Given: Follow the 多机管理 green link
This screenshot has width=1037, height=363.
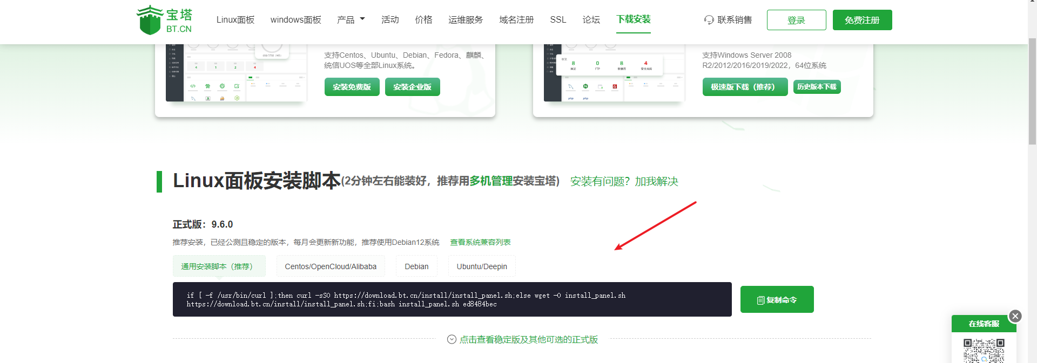Looking at the screenshot, I should pos(491,181).
